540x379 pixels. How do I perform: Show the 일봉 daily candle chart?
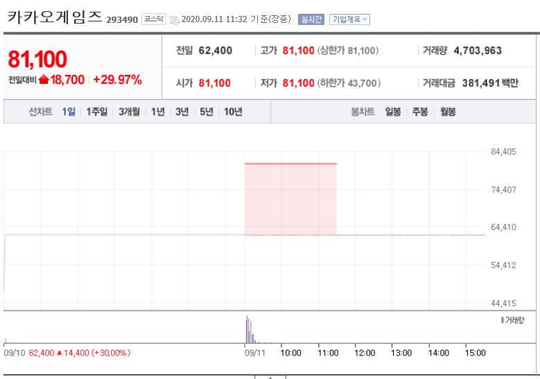point(393,112)
